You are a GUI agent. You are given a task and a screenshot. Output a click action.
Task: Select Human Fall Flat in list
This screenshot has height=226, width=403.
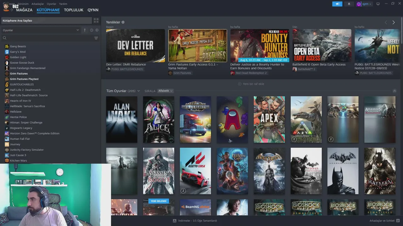[x=20, y=139]
